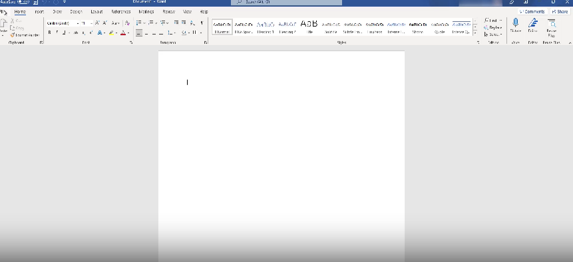Click the Copy button
The image size is (573, 262).
click(17, 28)
